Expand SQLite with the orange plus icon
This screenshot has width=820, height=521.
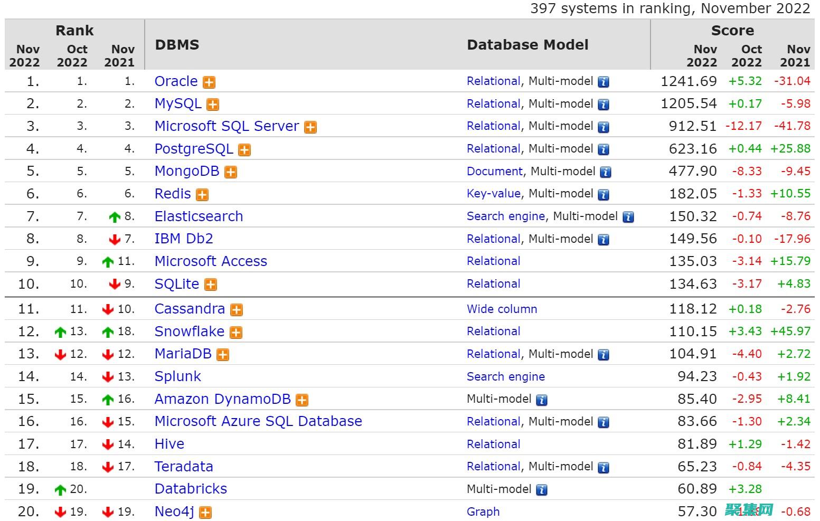click(211, 285)
